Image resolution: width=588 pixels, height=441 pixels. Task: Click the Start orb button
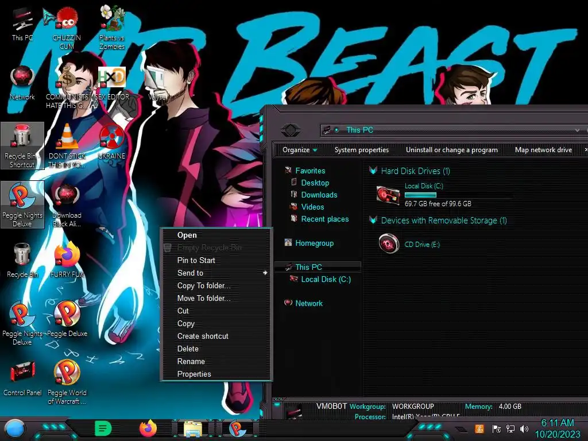click(x=15, y=429)
